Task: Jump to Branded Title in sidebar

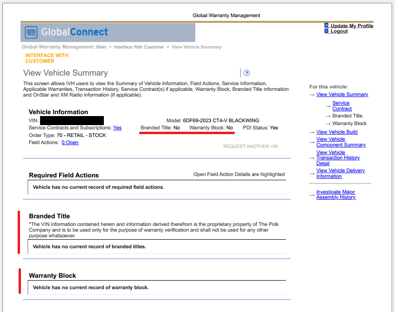Action: point(347,116)
